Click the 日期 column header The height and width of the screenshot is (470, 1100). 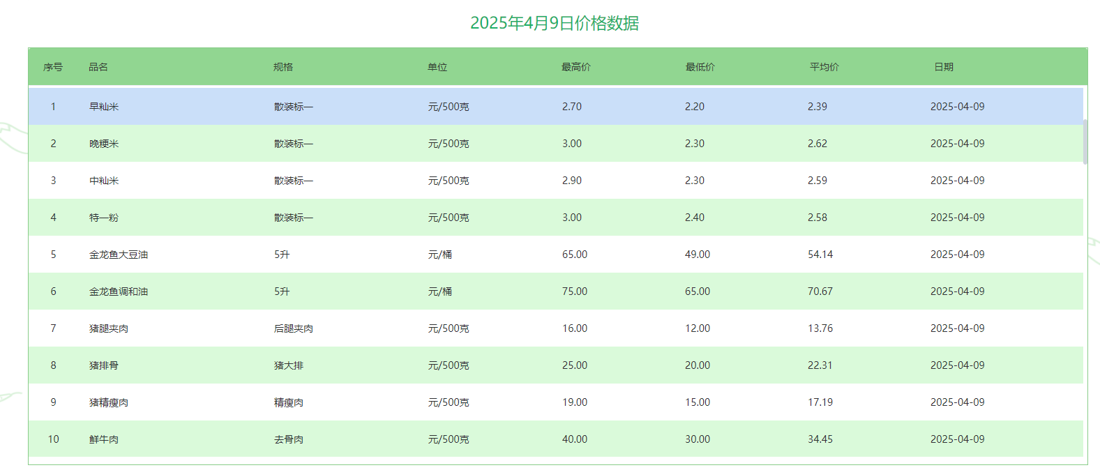[943, 67]
